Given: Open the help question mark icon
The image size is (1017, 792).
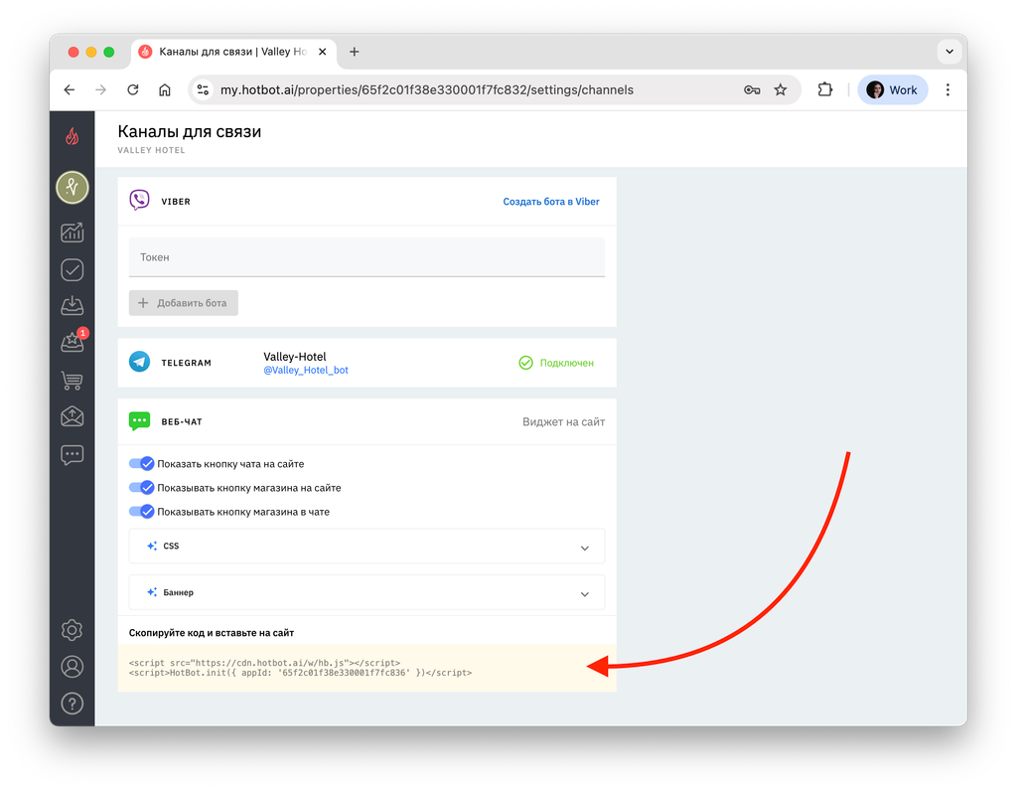Looking at the screenshot, I should click(72, 704).
